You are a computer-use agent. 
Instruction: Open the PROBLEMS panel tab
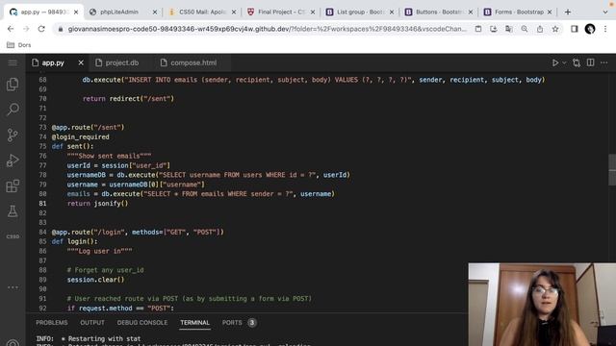tap(52, 323)
